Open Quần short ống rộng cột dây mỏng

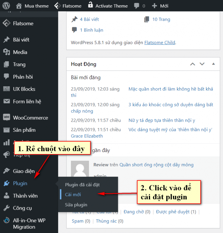156,165
